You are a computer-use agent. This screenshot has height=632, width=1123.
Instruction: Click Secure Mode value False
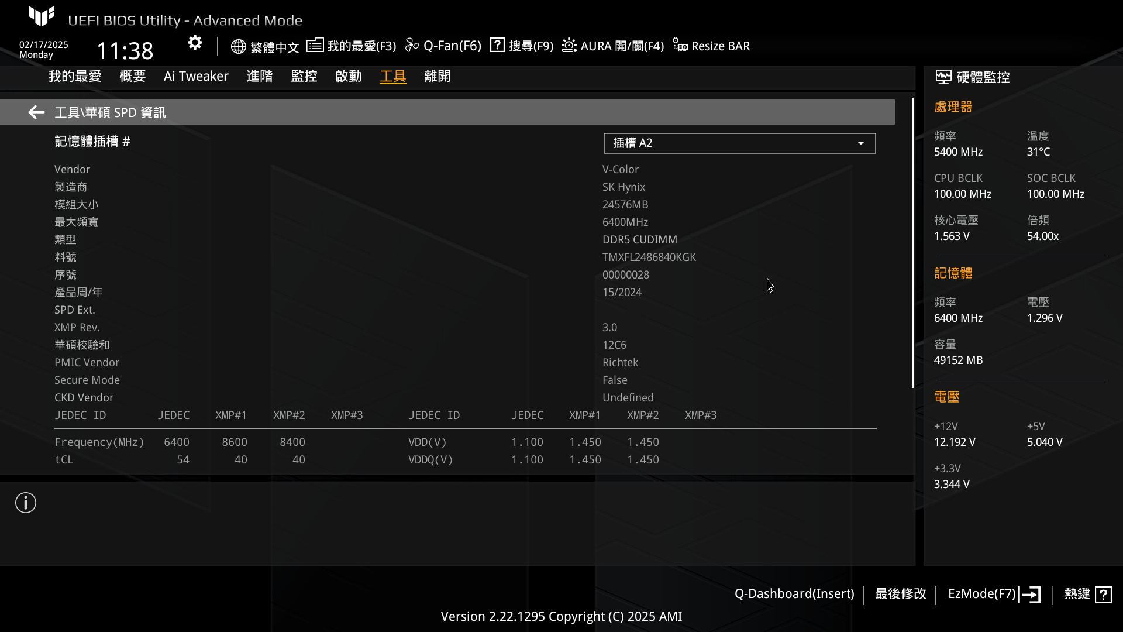pyautogui.click(x=615, y=380)
